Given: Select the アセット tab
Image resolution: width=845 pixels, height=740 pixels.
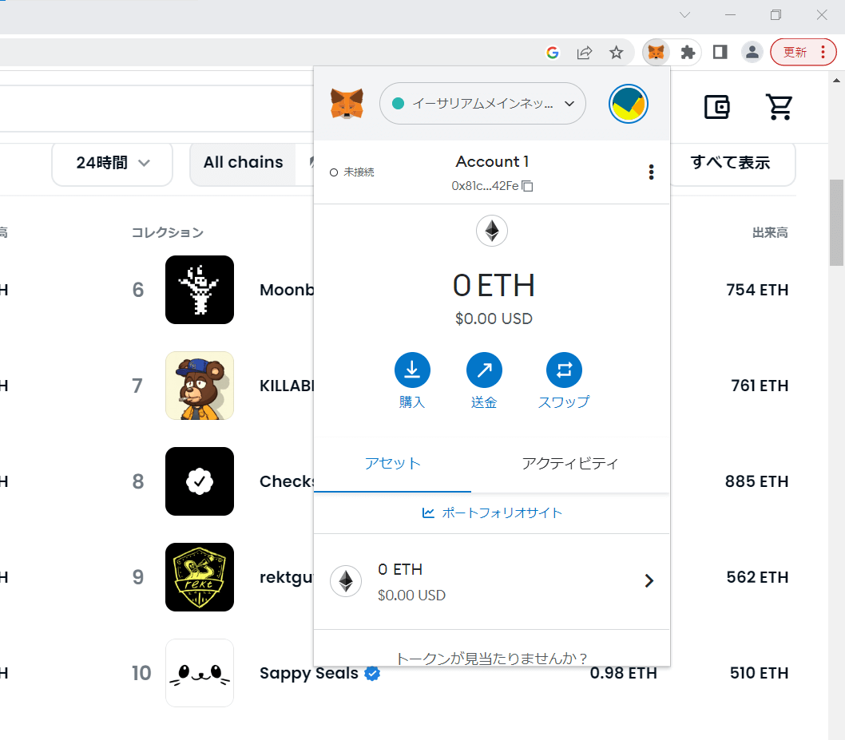Looking at the screenshot, I should coord(392,463).
